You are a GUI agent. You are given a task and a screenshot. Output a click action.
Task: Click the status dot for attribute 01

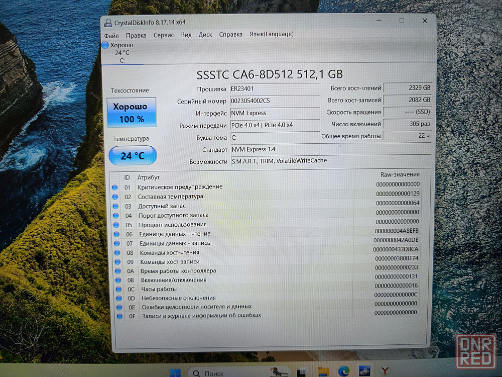coord(115,187)
